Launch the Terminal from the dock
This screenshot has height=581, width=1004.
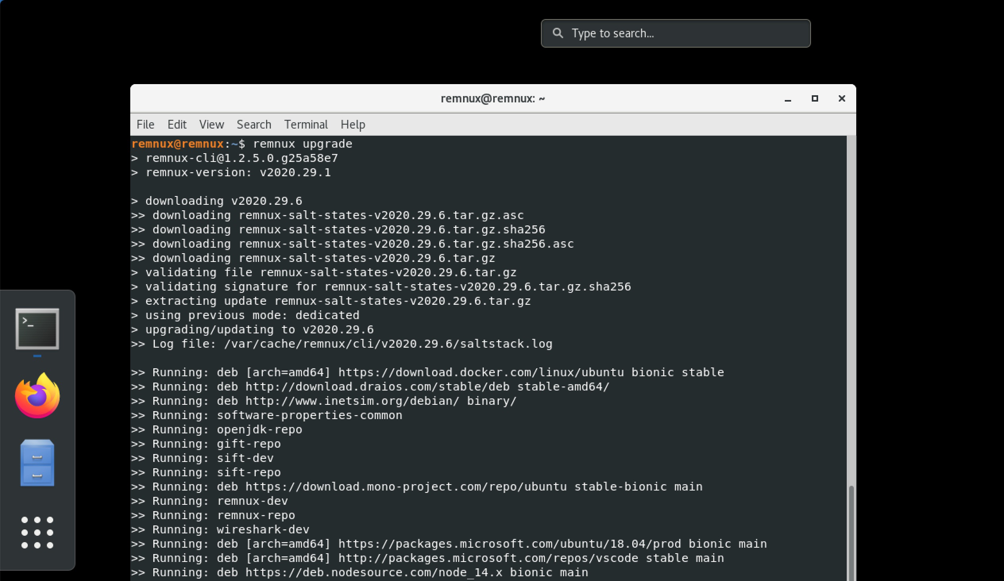[x=37, y=329]
